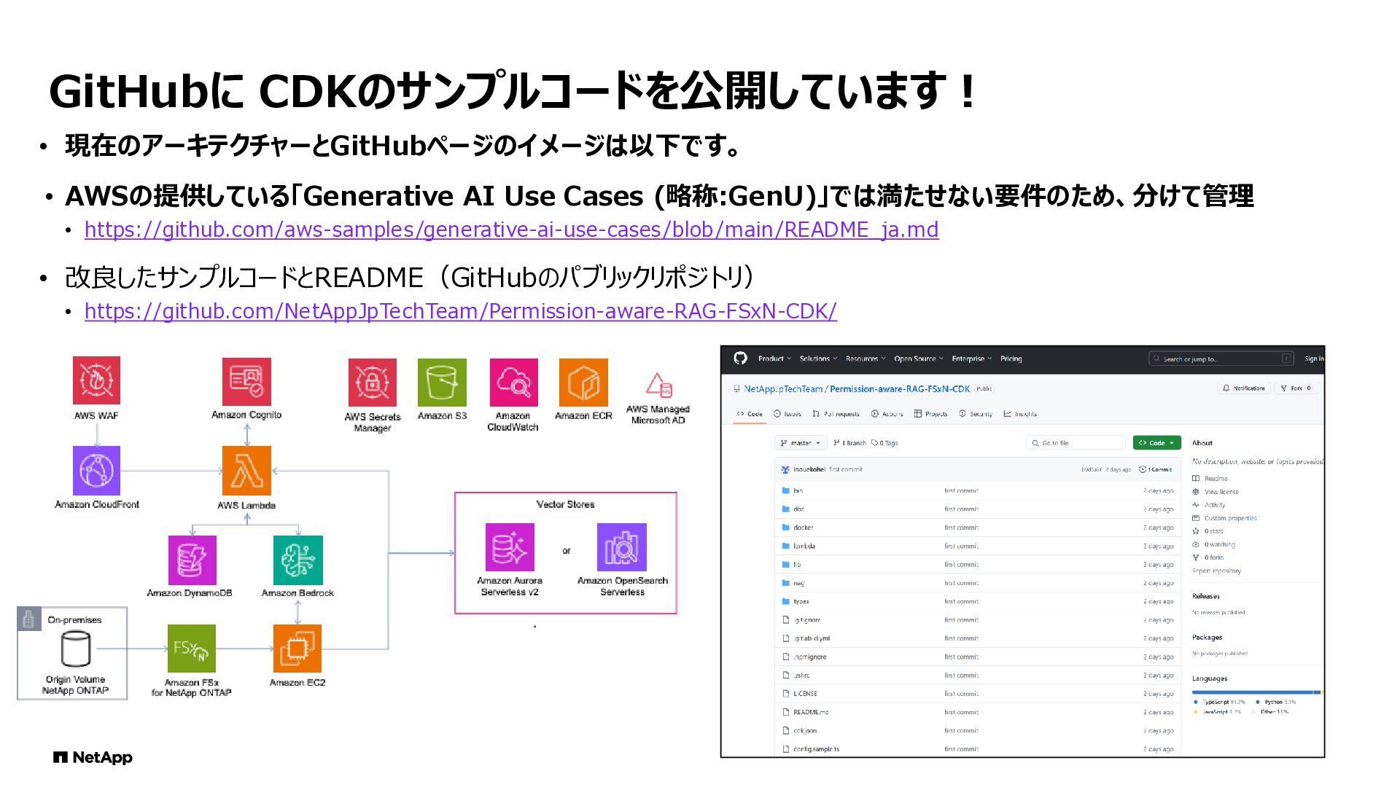Open the generative-ai-use-cases README link

click(511, 230)
